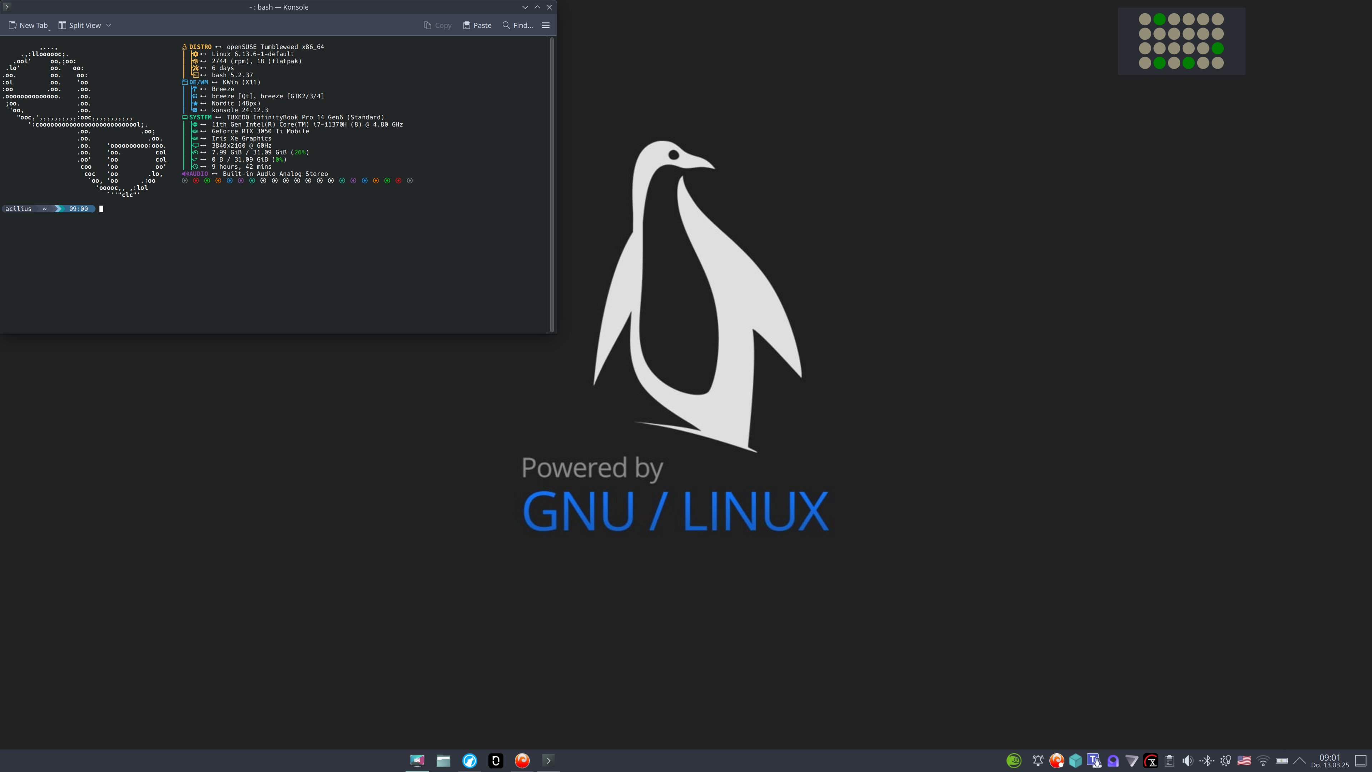Open the notifications bell in system tray

pos(1038,760)
